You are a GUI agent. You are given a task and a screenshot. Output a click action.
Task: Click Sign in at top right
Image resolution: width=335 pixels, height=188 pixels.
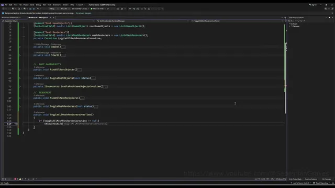point(313,5)
